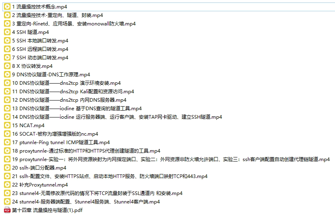The width and height of the screenshot is (335, 218).
Task: Click the video icon for file 1 流量操控技术概念.mp4
Action: coord(7,6)
